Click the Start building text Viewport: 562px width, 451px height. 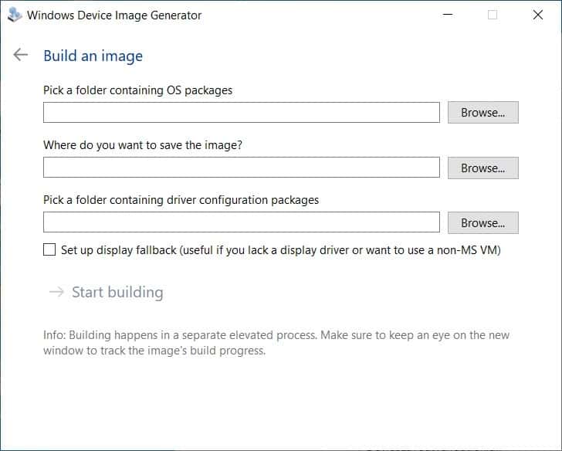117,292
